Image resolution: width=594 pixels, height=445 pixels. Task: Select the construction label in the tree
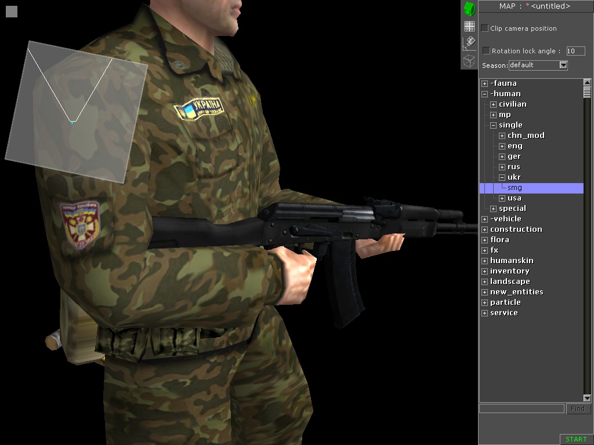516,229
